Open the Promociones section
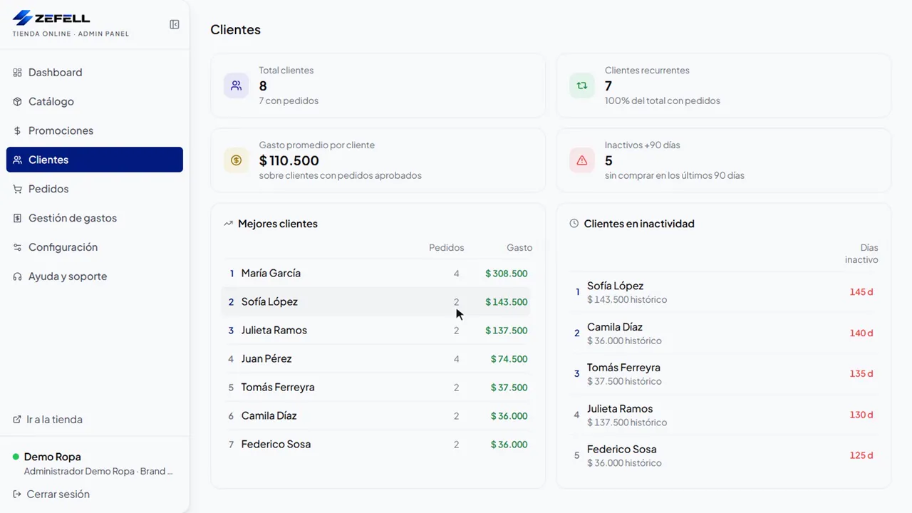Screen dimensions: 912x513 [95, 131]
